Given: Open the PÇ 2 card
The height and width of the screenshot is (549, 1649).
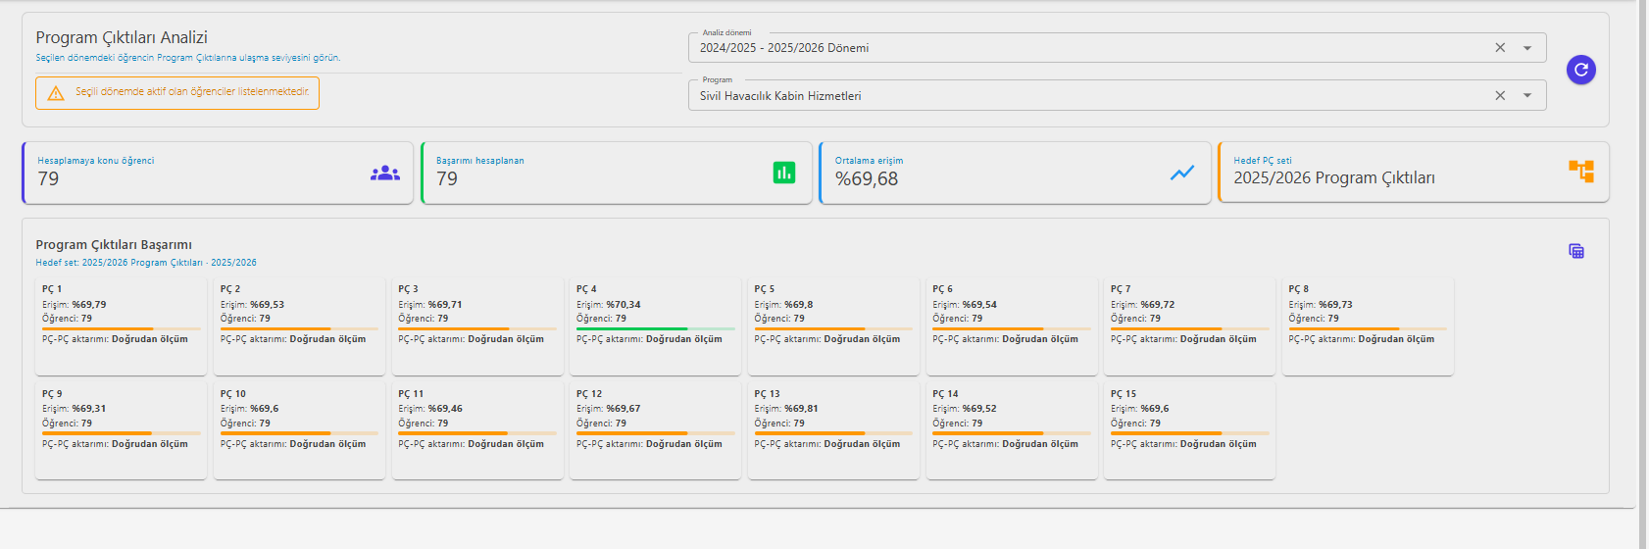Looking at the screenshot, I should click(x=299, y=326).
